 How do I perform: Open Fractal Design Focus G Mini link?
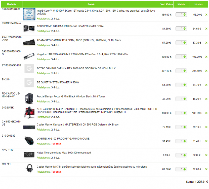pyautogui.click(x=71, y=97)
